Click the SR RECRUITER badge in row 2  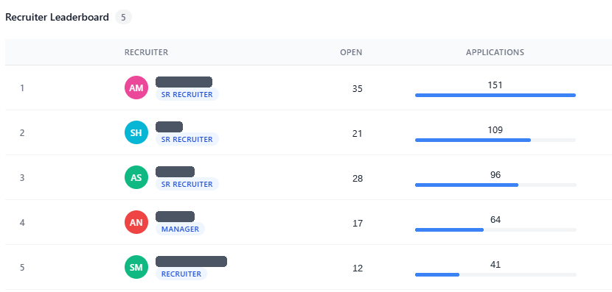tap(187, 140)
